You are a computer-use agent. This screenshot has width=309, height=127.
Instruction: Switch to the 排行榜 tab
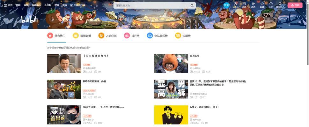pos(132,36)
